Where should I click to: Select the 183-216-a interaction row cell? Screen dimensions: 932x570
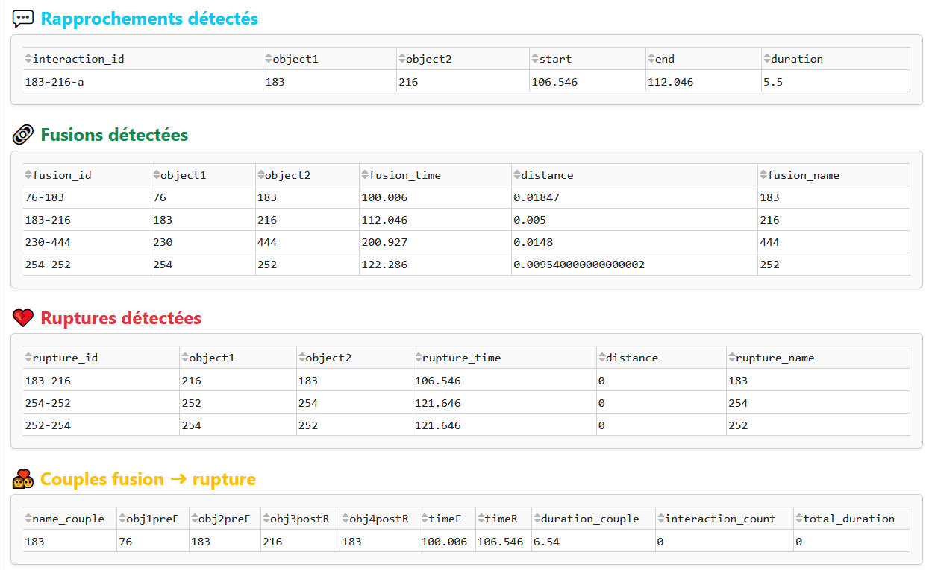pos(143,82)
